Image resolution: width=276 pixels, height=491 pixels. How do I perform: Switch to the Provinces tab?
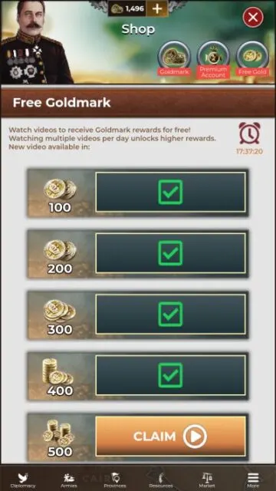tap(114, 480)
